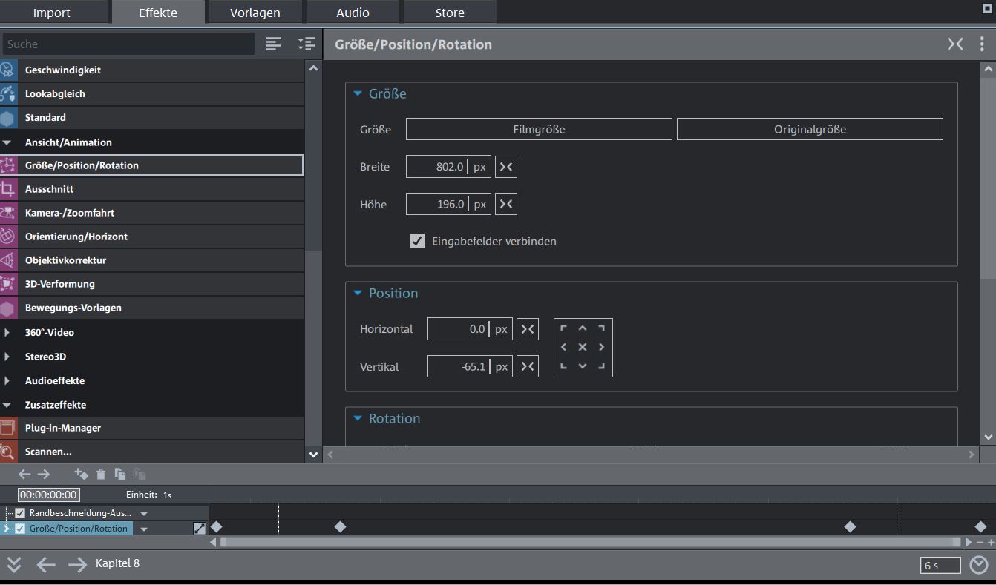Delete the keyframe with the trash icon

pos(101,475)
